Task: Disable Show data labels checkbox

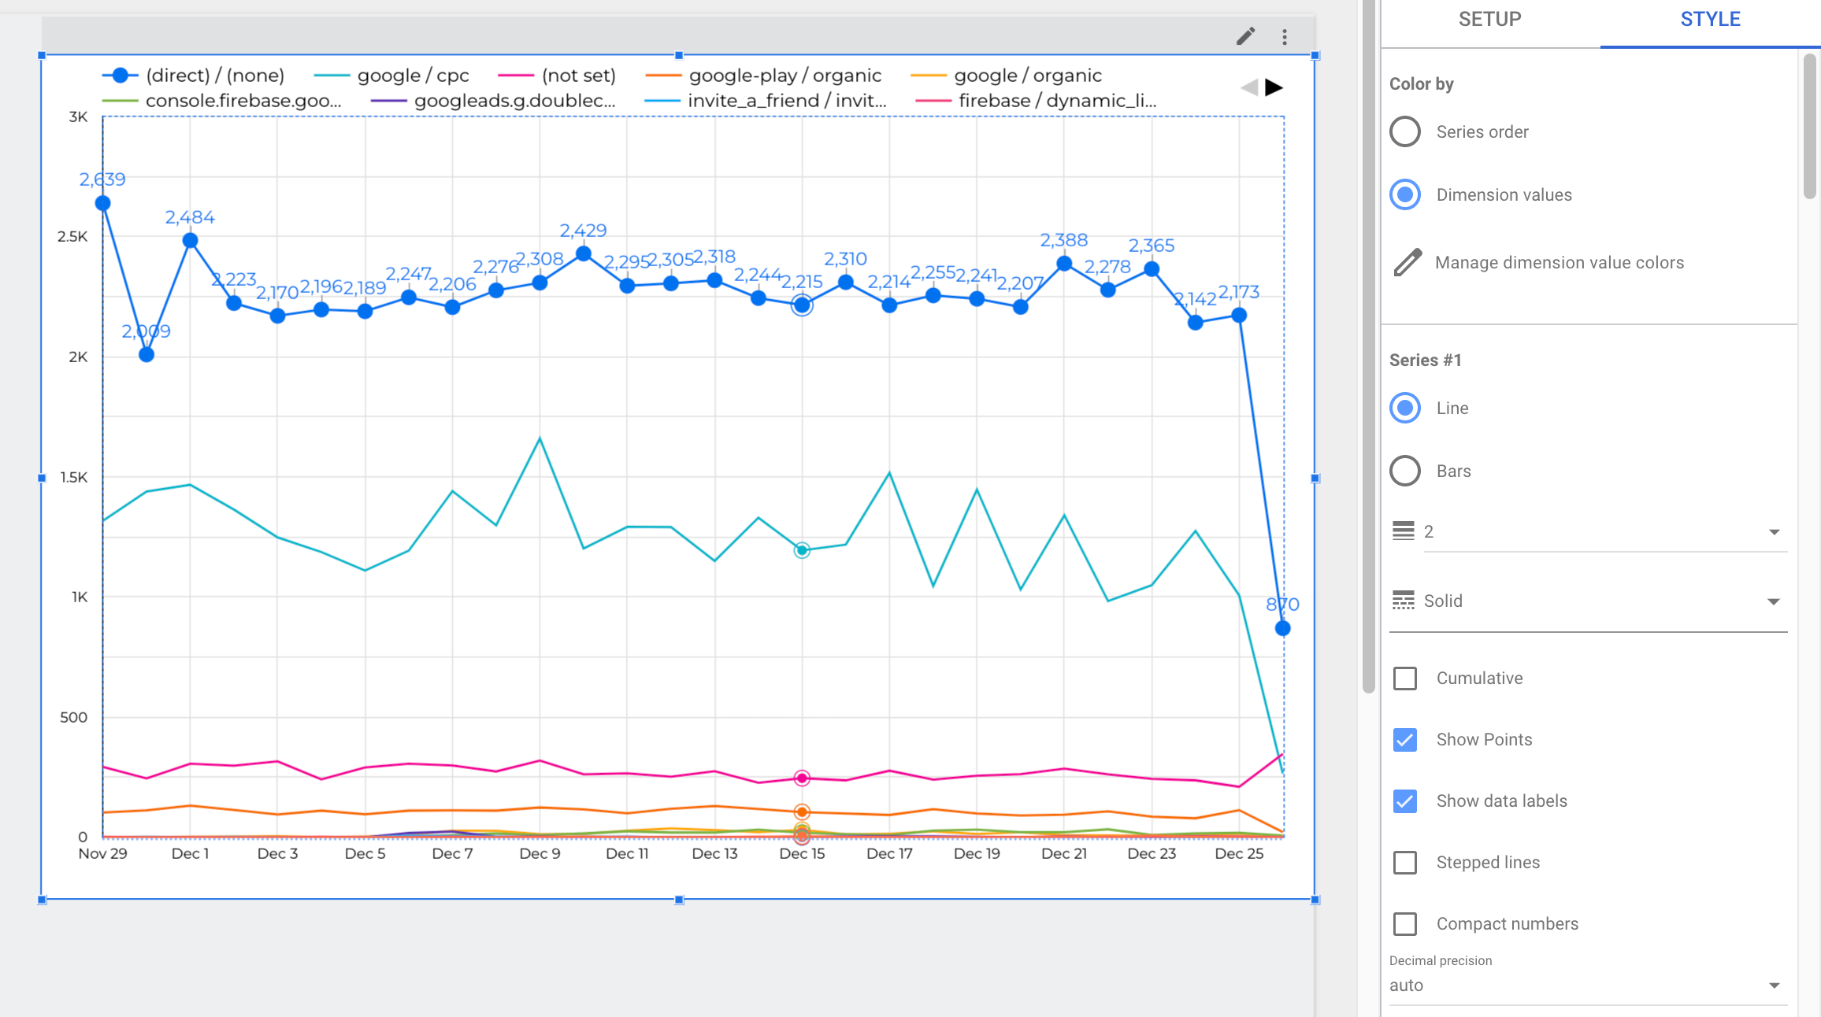Action: [1405, 801]
